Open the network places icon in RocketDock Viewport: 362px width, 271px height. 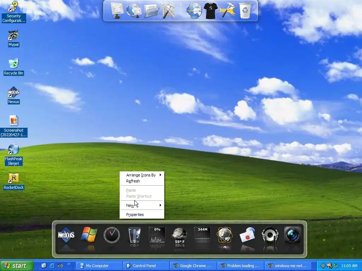click(134, 10)
